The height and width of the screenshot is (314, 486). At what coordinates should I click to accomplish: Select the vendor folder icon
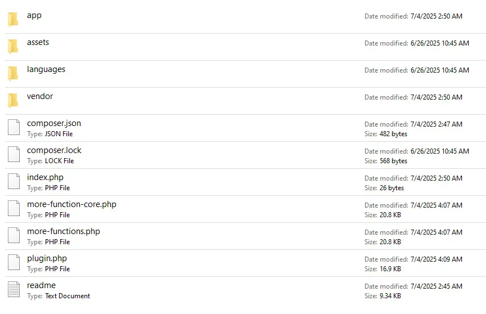[13, 101]
